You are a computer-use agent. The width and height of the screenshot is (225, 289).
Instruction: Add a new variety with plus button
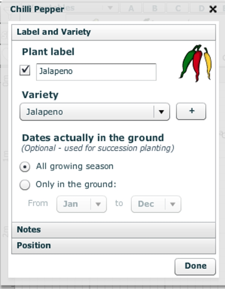click(x=191, y=111)
